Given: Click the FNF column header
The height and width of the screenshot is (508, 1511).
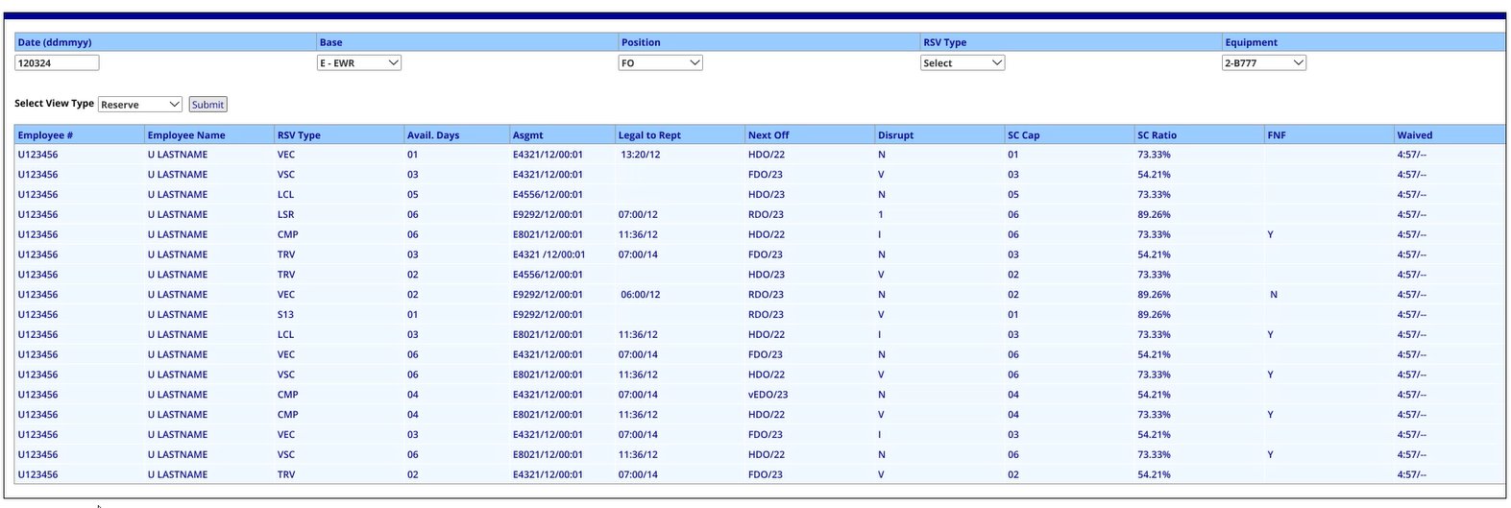Looking at the screenshot, I should point(1276,135).
